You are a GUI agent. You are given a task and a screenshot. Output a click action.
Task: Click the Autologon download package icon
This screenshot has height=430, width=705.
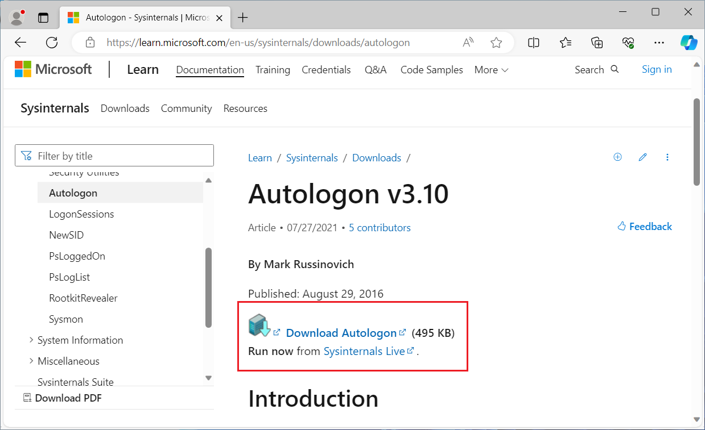[x=259, y=325]
